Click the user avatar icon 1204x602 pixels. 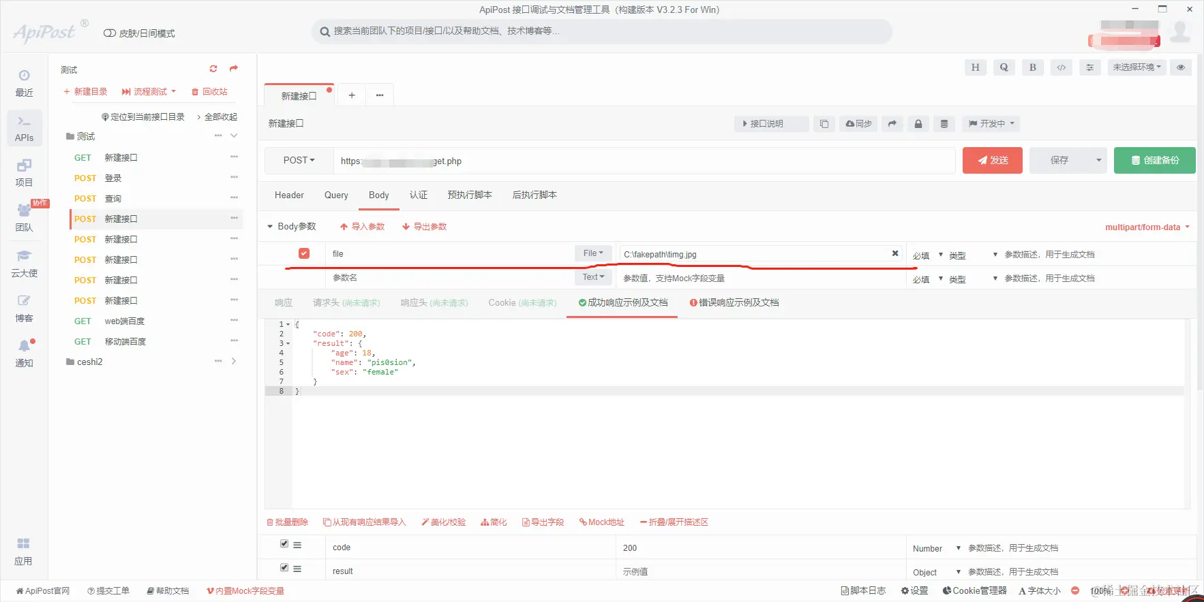coord(1180,31)
